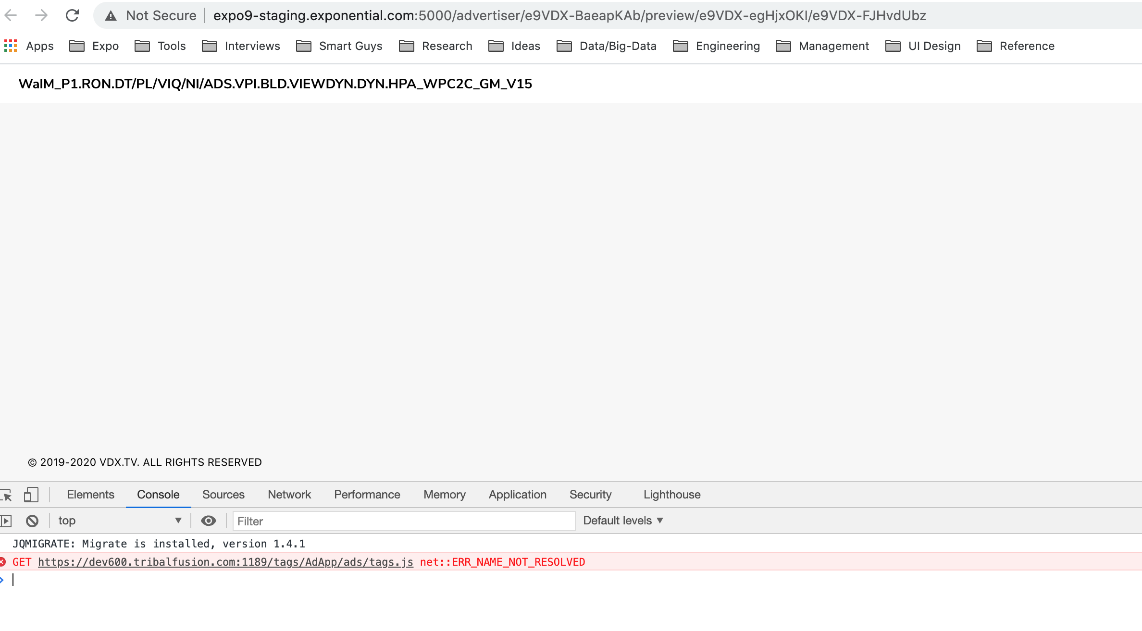Clear console with the ban icon

pos(32,521)
